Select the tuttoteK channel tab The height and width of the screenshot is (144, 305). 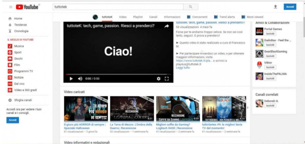click(x=107, y=17)
